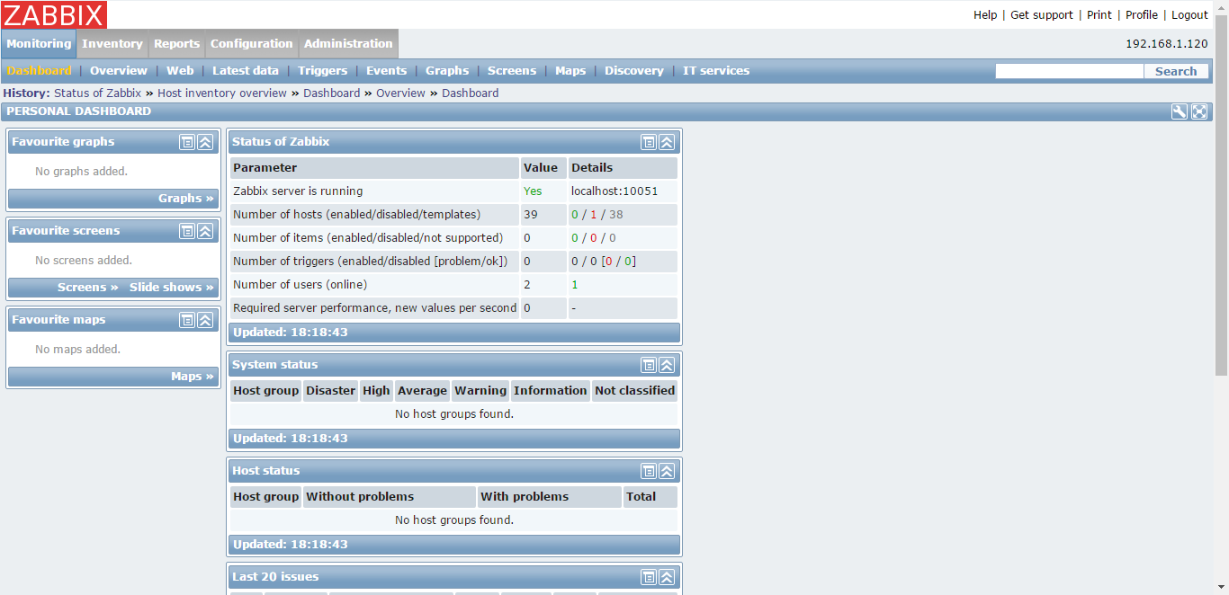Open Status of Zabbix widget menu icon
The height and width of the screenshot is (595, 1229).
pyautogui.click(x=648, y=142)
